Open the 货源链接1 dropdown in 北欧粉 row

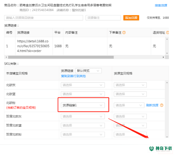(x=83, y=105)
